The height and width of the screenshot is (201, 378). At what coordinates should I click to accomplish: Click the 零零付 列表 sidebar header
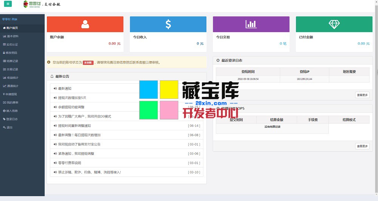(10, 19)
